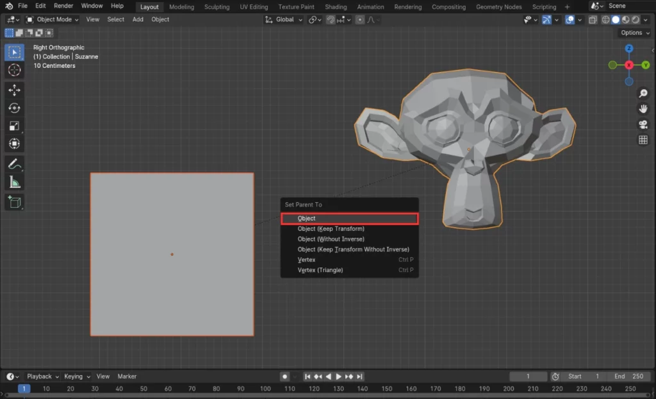The height and width of the screenshot is (399, 656).
Task: Toggle the preview range clock icon
Action: coord(555,377)
